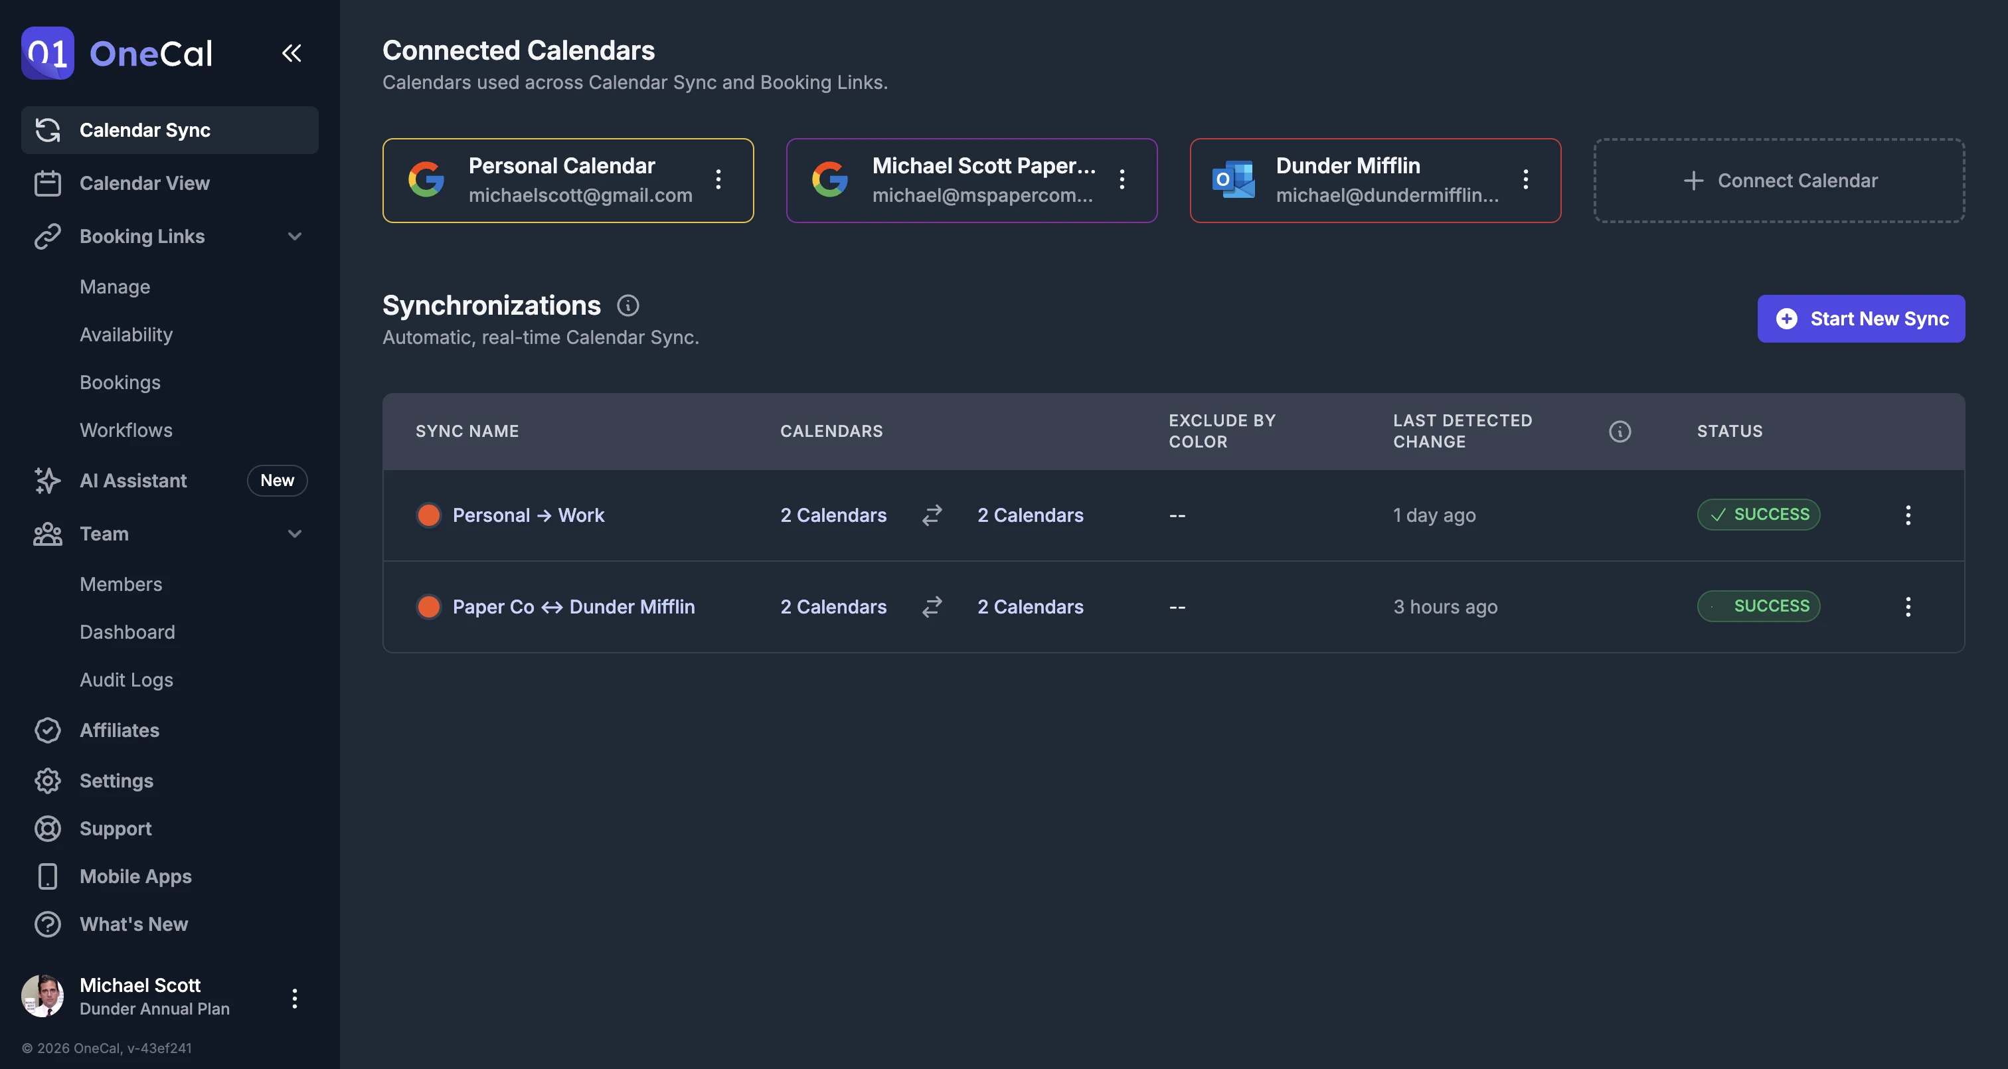Image resolution: width=2008 pixels, height=1069 pixels.
Task: Click the Calendar Sync refresh icon
Action: click(48, 130)
